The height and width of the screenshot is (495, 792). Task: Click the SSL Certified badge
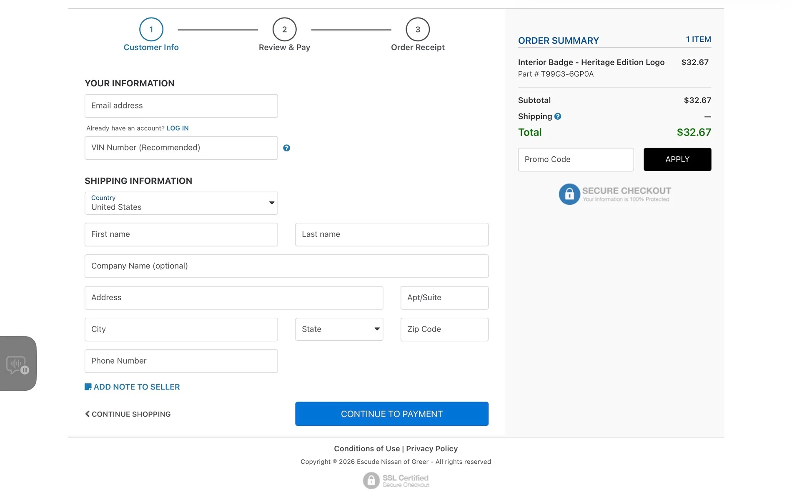coord(396,480)
